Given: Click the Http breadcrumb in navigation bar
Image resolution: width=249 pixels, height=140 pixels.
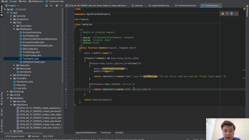Looking at the screenshot, I should click(23, 1).
